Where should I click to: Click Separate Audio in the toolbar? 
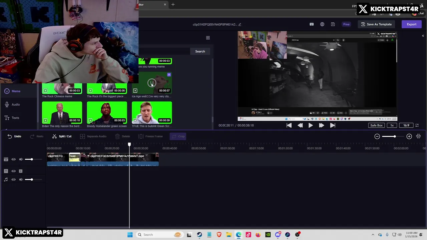(x=93, y=136)
